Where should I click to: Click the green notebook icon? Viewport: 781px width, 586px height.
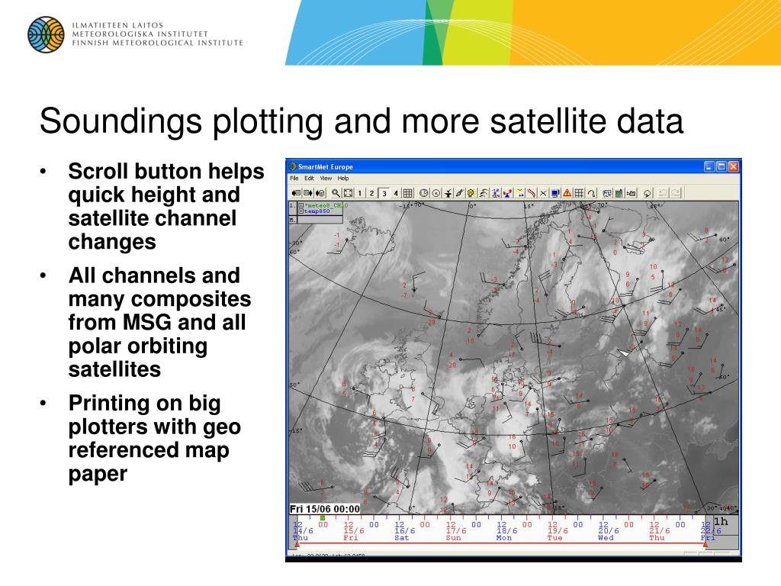pyautogui.click(x=619, y=193)
